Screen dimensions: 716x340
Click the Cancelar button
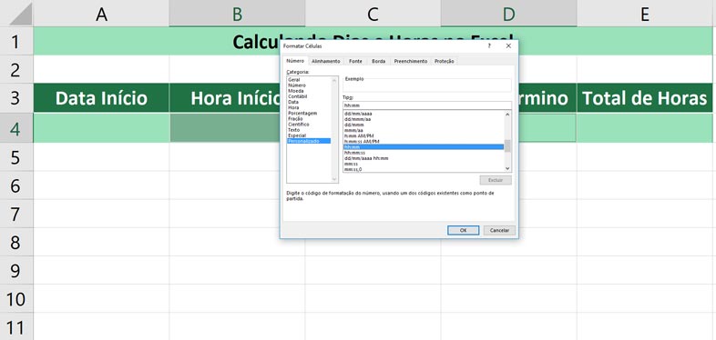pos(499,230)
